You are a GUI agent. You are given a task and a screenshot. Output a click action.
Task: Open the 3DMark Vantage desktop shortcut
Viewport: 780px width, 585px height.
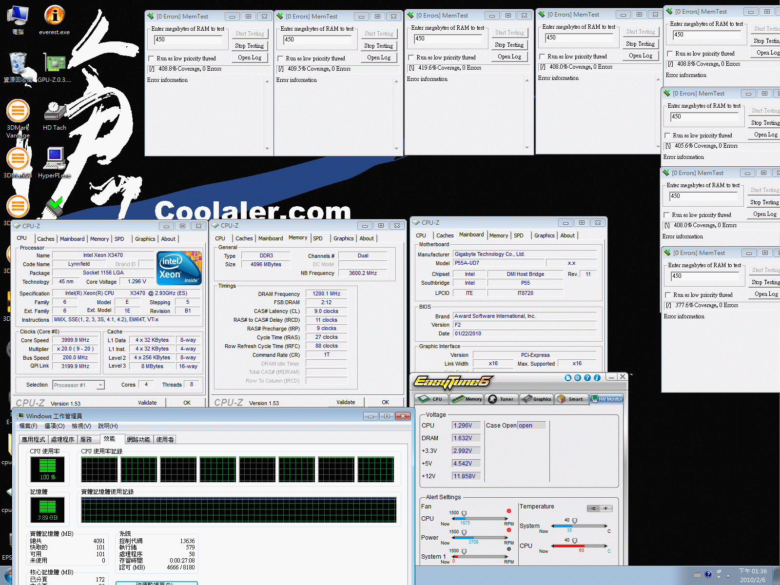(x=18, y=118)
